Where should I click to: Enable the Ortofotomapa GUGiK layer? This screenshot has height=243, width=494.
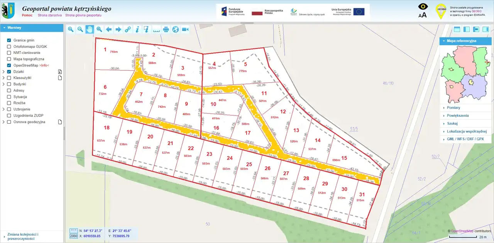(x=9, y=47)
